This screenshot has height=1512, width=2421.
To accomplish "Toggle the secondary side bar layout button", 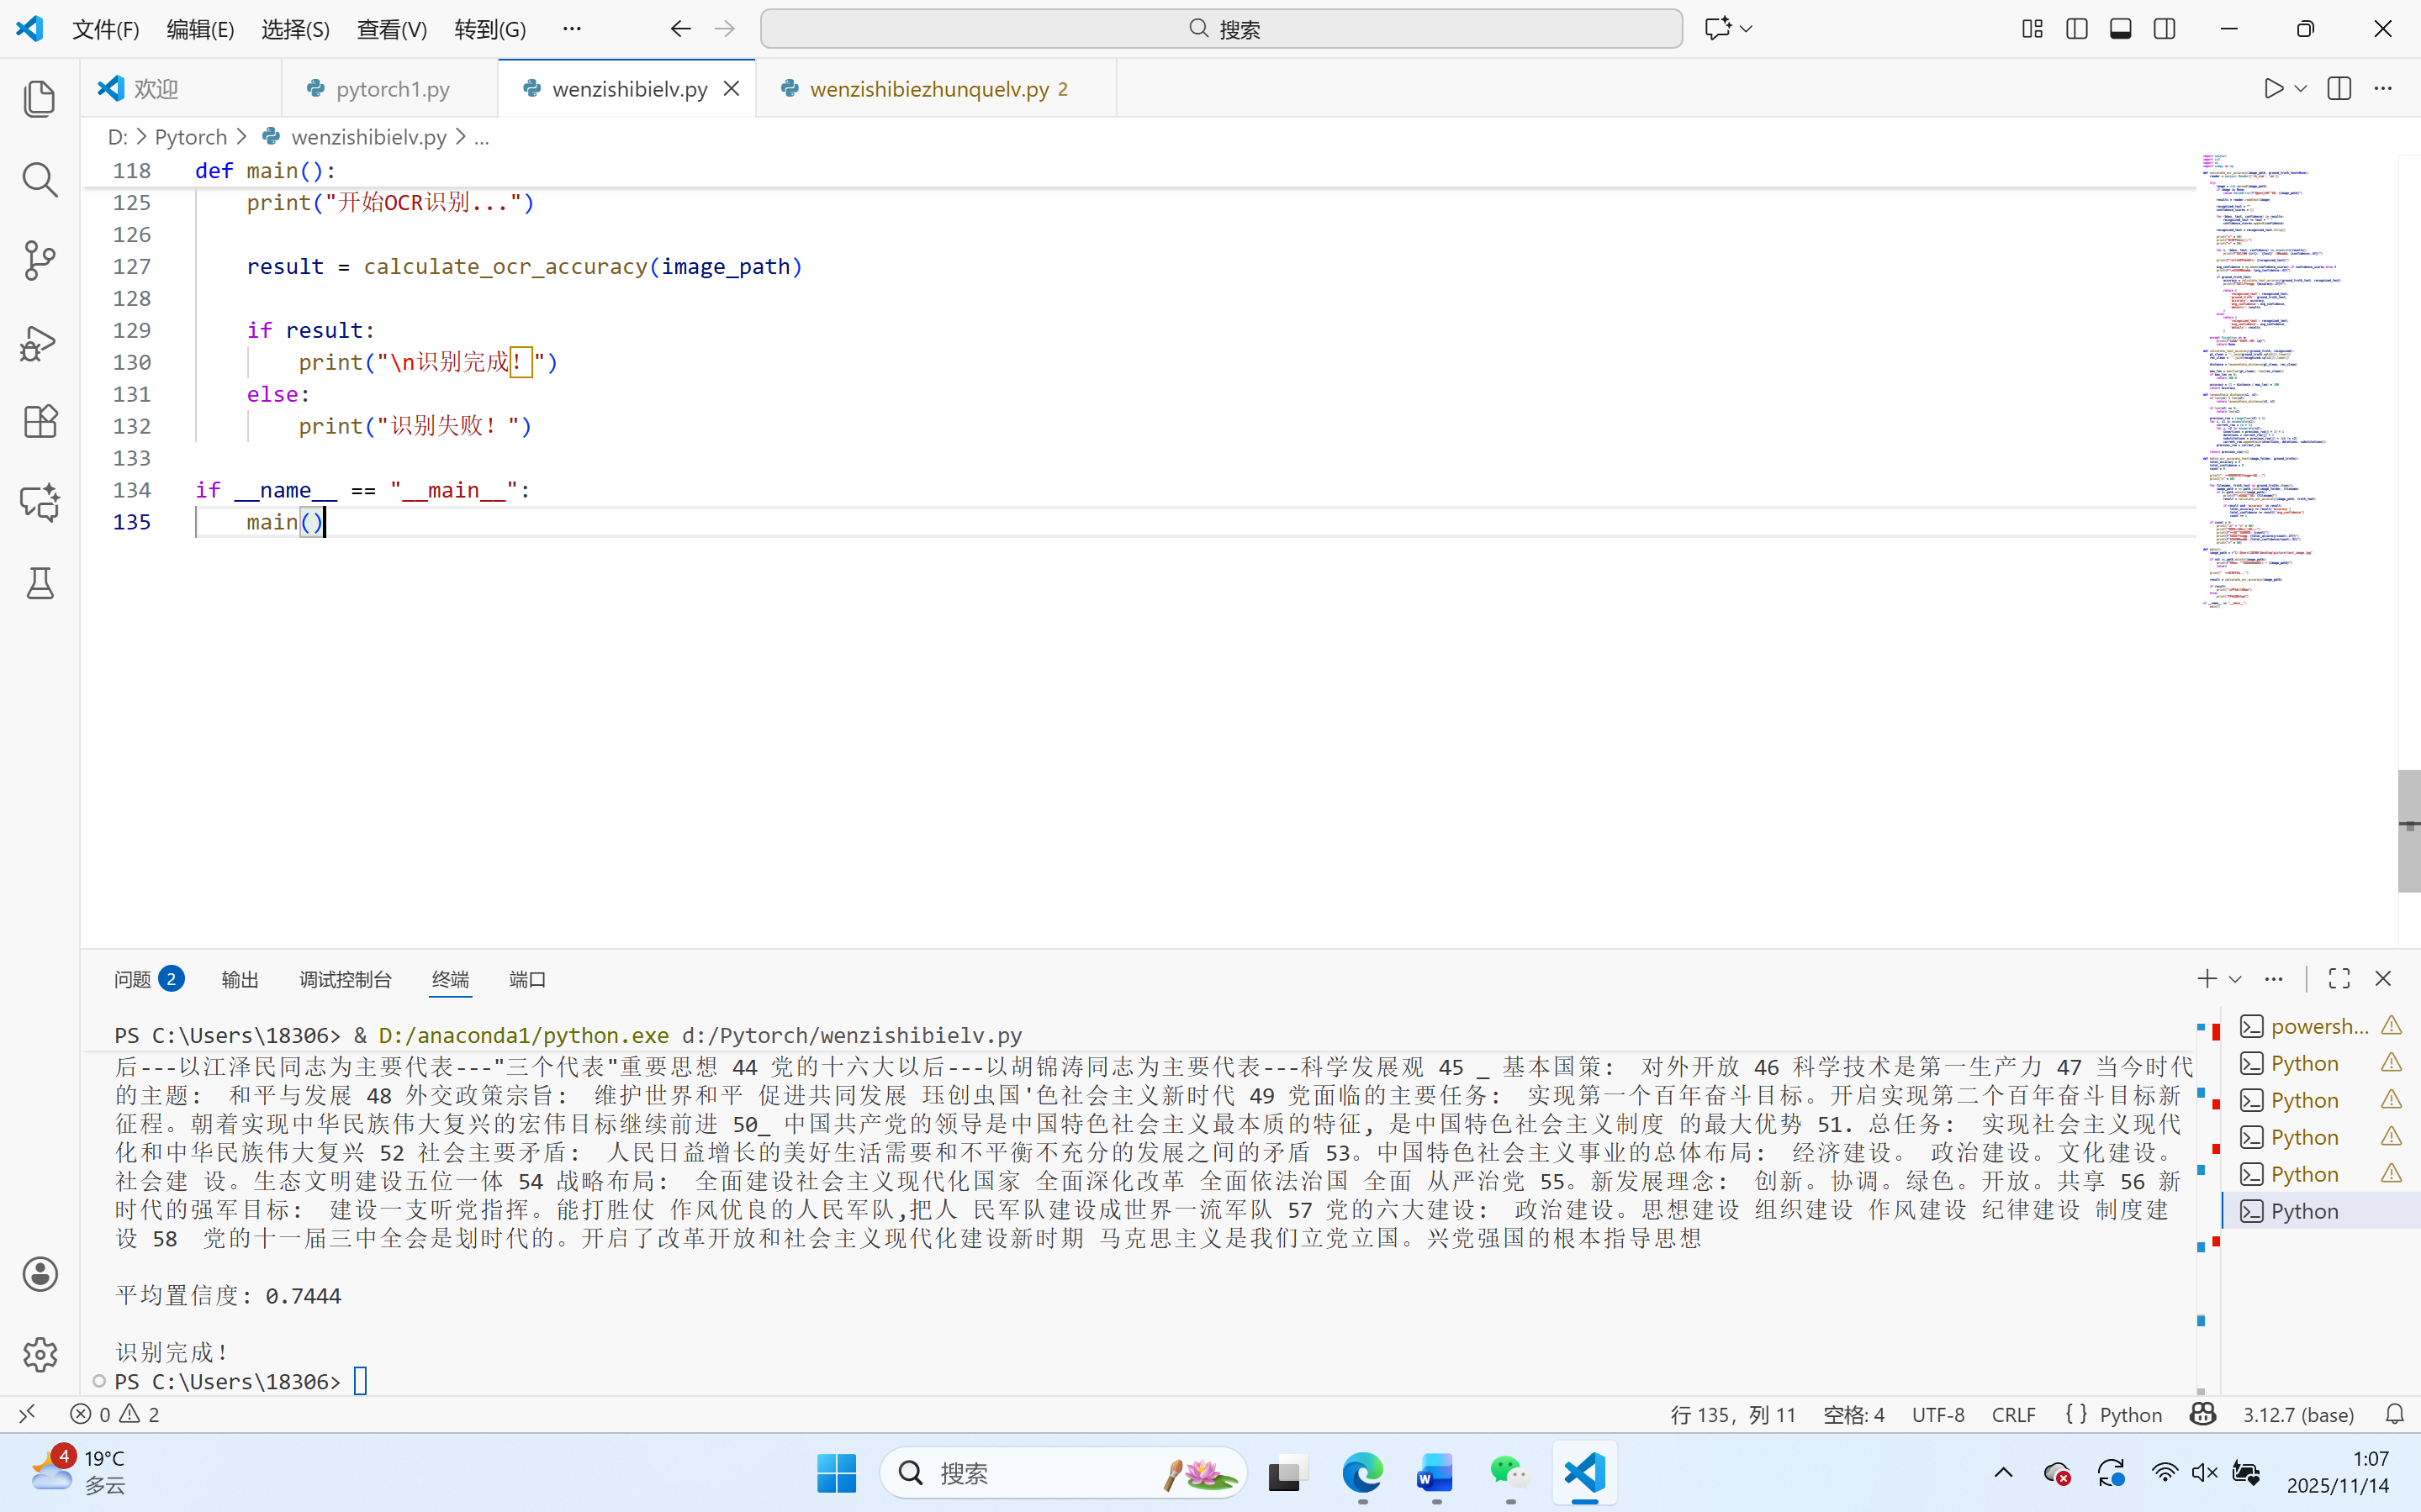I will tap(2164, 29).
